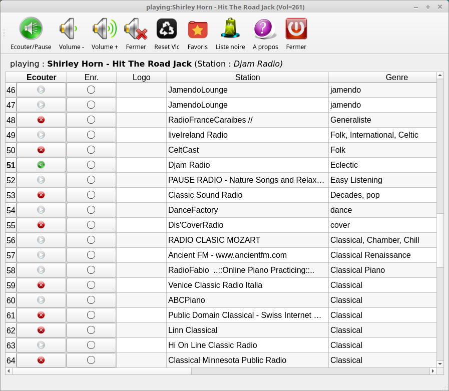This screenshot has width=449, height=391.
Task: Select the Enr. radio button for Linn Classical
Action: [91, 330]
